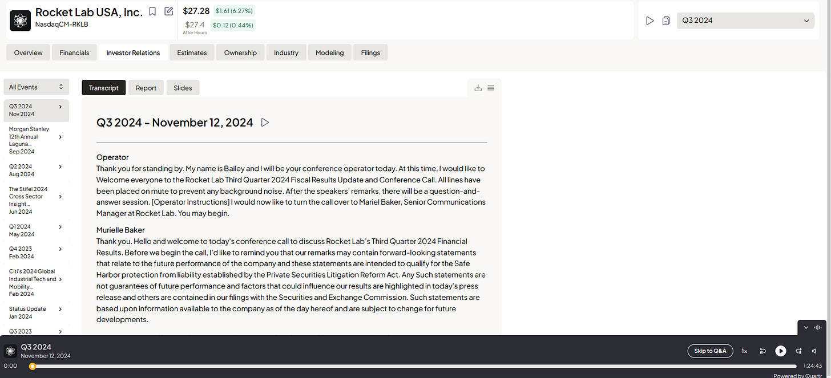Switch to the Financials tab
This screenshot has height=378, width=831.
[74, 52]
